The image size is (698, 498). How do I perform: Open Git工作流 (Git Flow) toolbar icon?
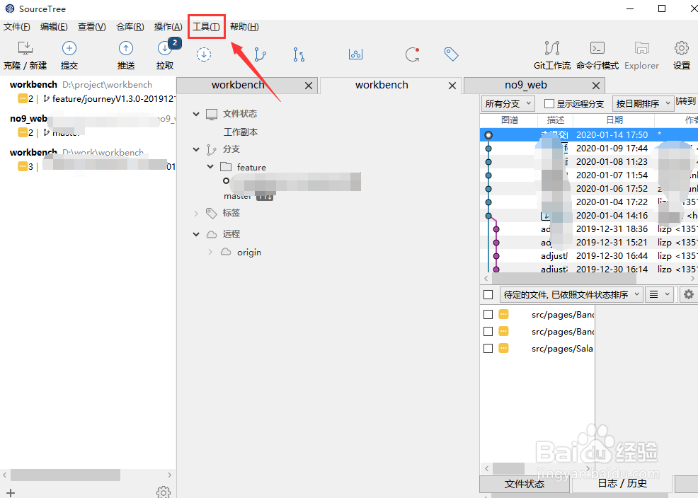coord(552,48)
